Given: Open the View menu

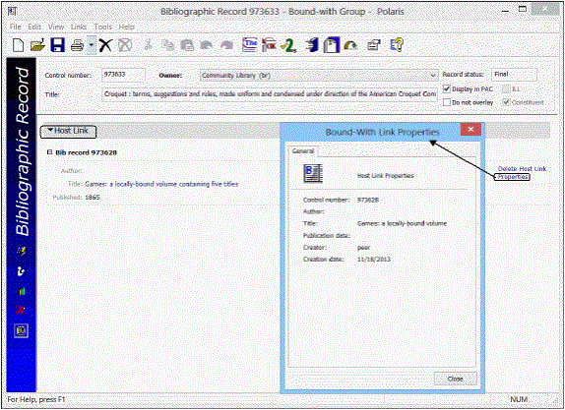Looking at the screenshot, I should [x=56, y=27].
